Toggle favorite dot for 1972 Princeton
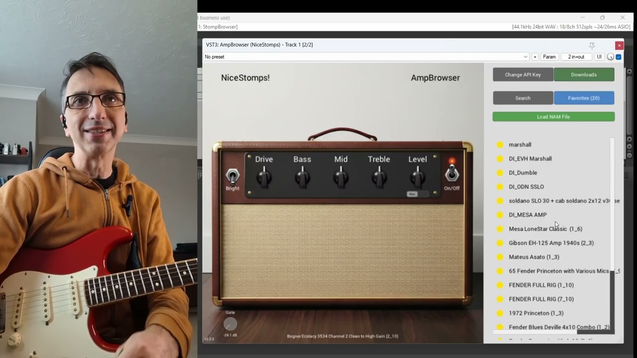This screenshot has width=637, height=358. coord(500,313)
